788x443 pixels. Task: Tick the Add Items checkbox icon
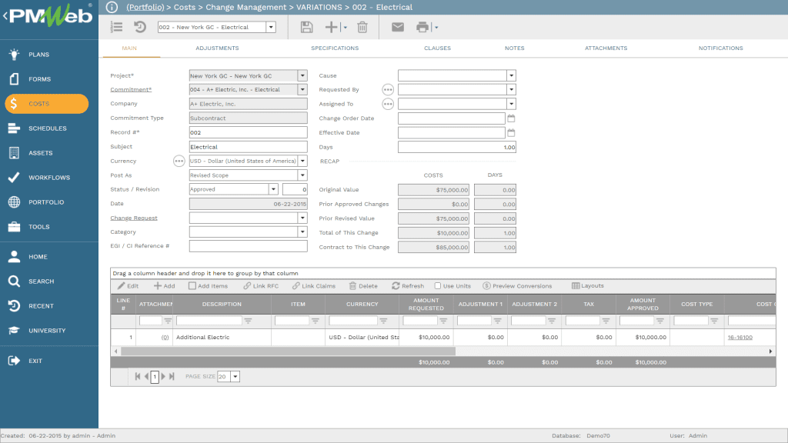tap(192, 286)
